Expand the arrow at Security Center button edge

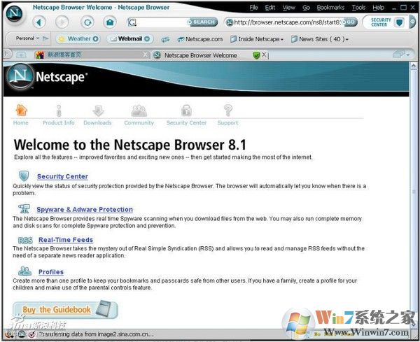point(412,22)
